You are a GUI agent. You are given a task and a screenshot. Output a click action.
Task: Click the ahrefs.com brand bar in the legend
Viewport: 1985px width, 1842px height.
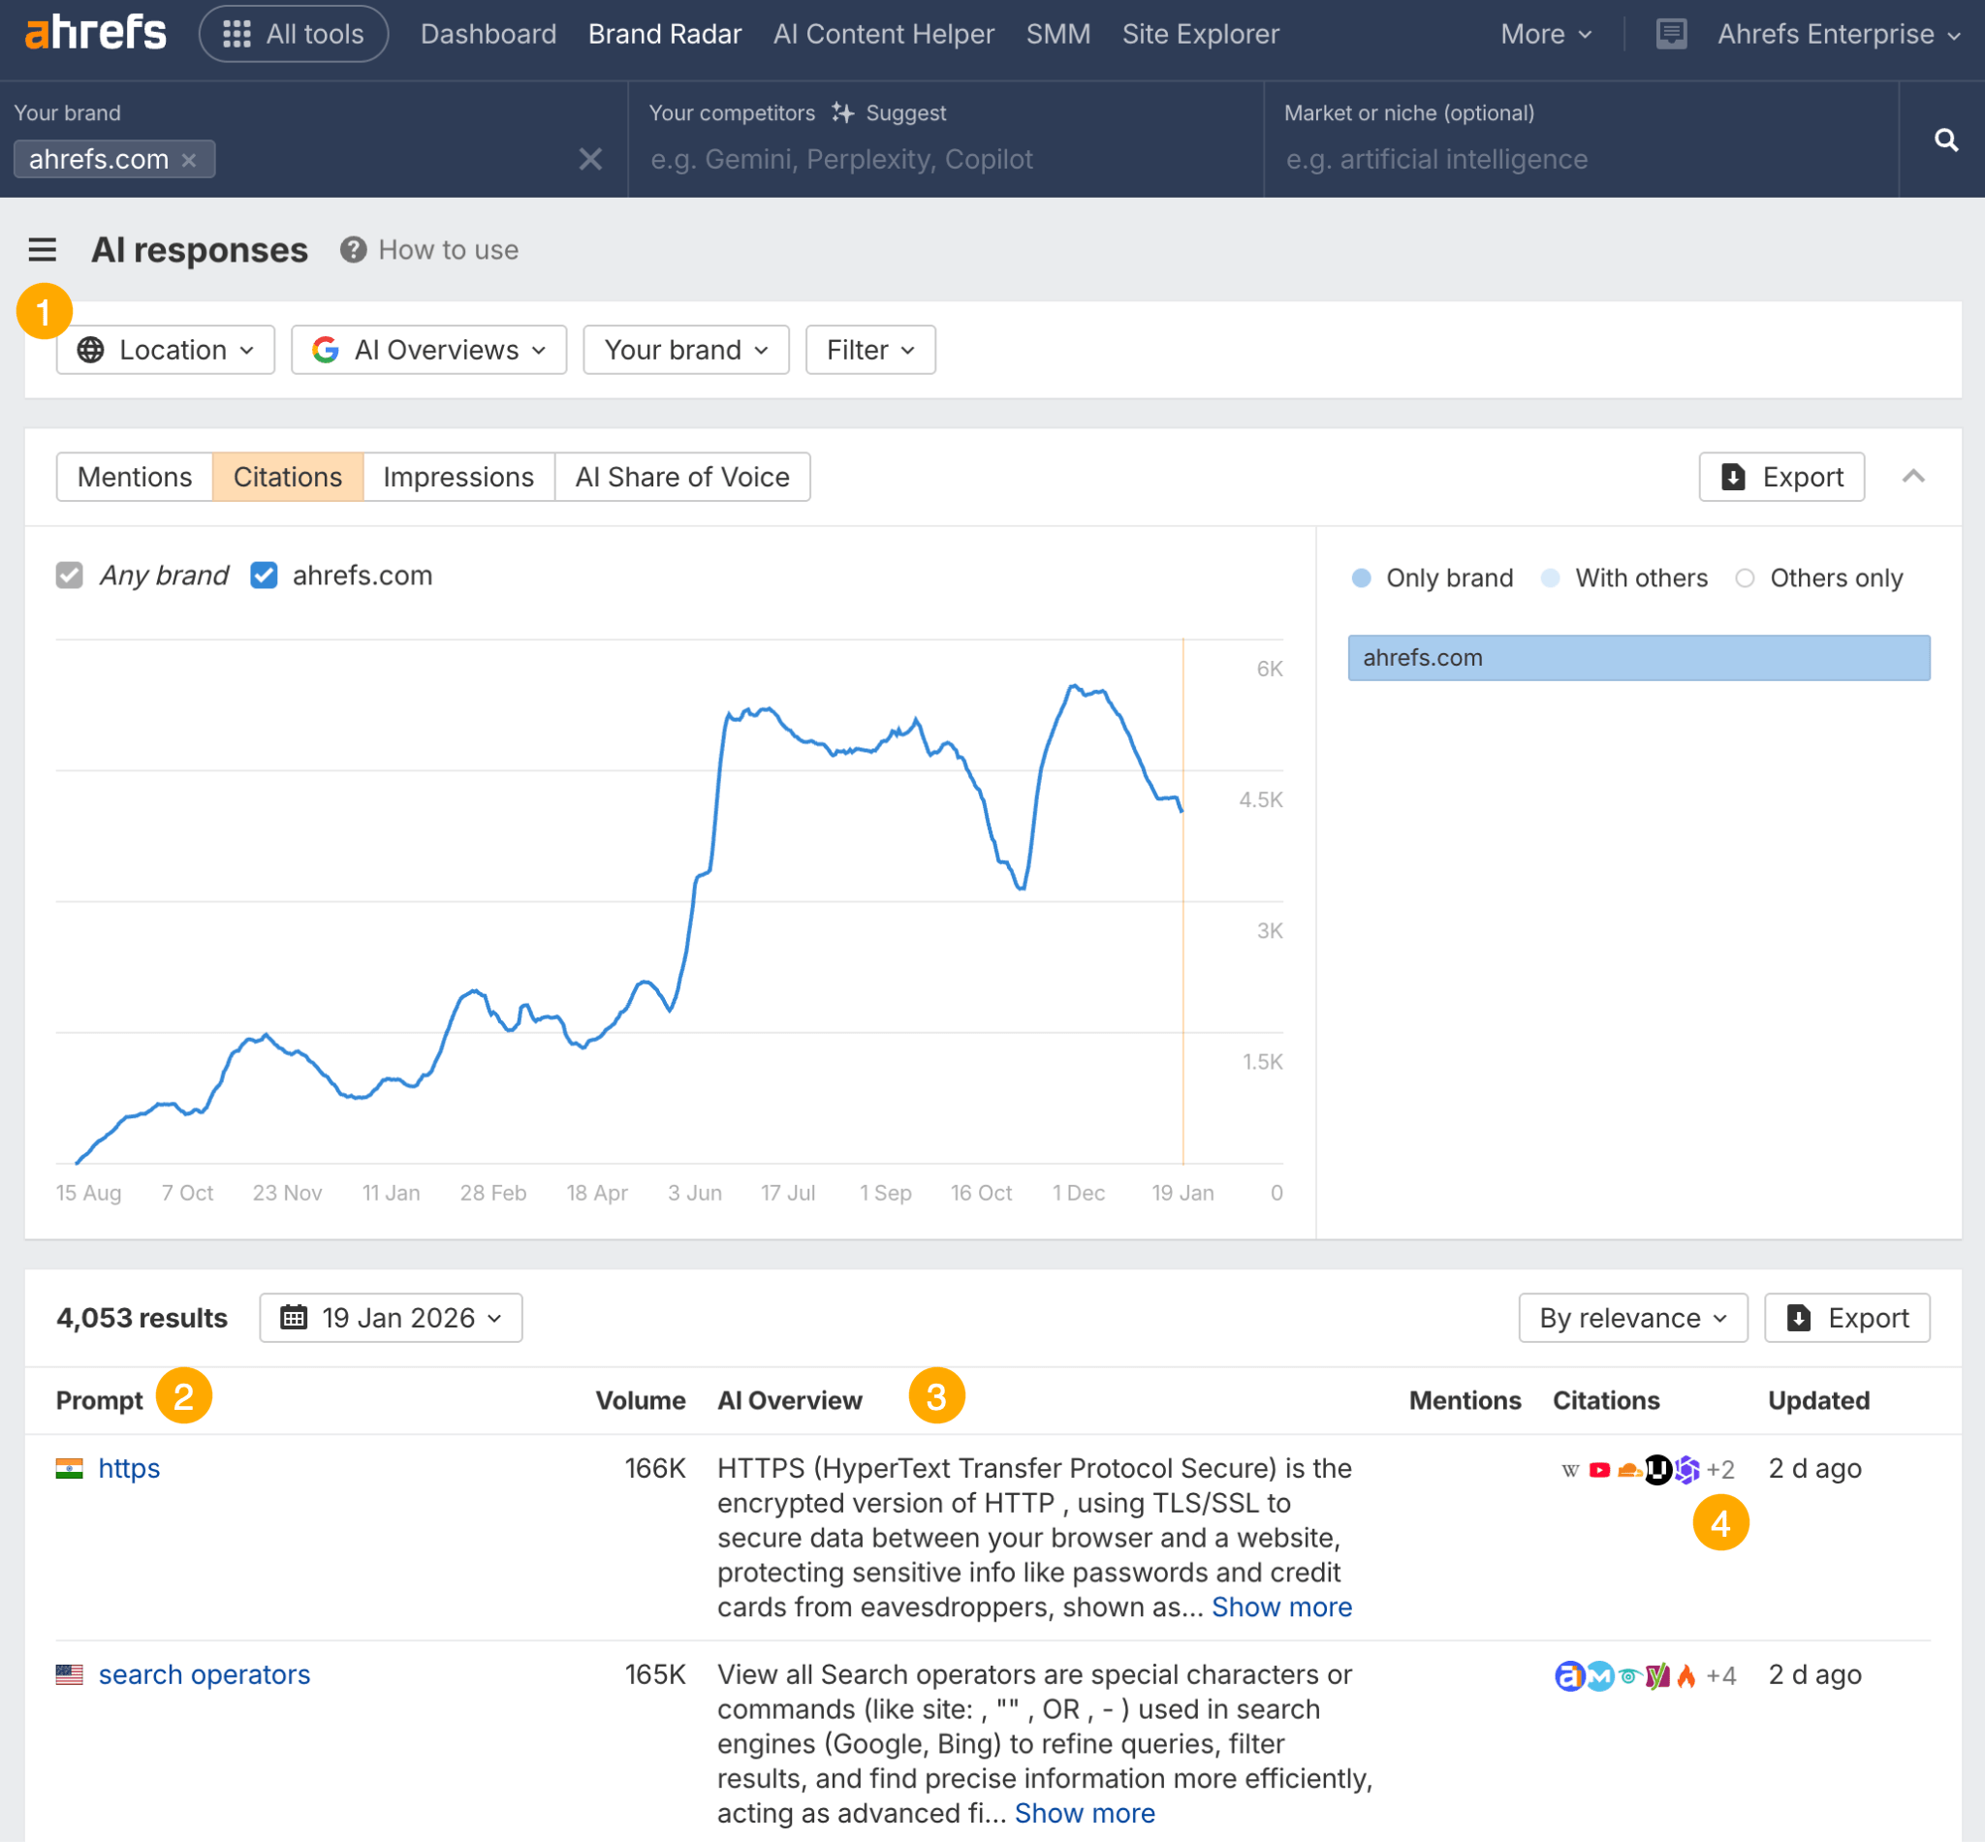point(1638,658)
